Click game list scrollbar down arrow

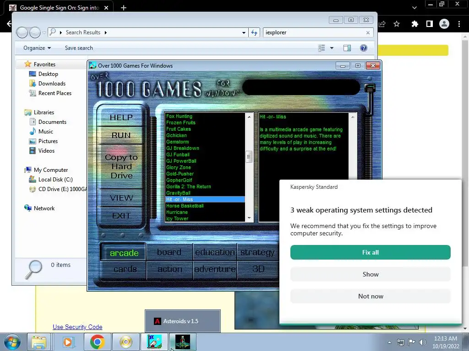(249, 218)
